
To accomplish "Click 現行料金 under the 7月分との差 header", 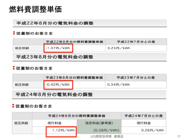I will 144,123.
